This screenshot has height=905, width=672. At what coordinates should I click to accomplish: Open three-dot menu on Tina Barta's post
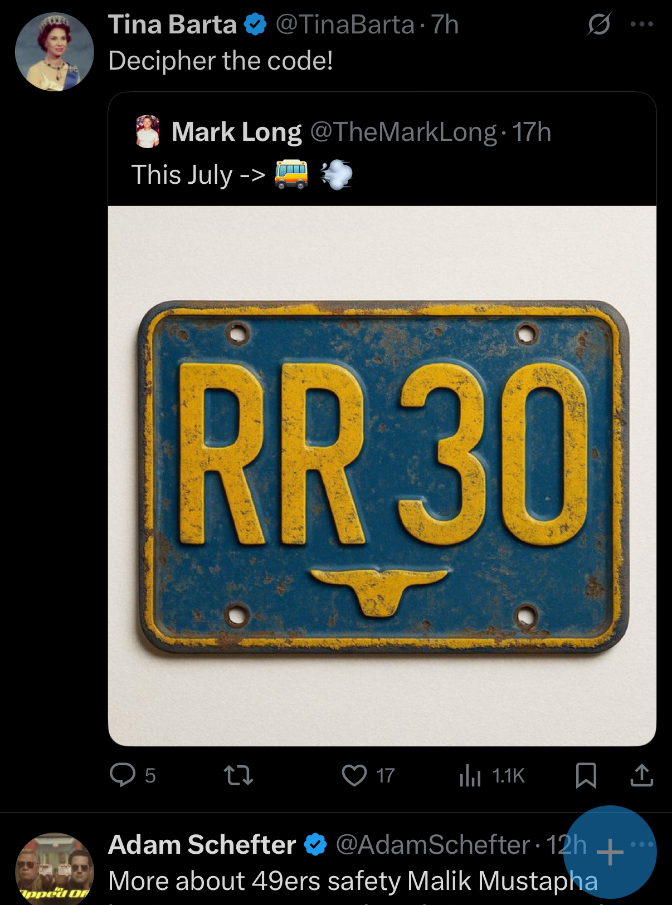[x=642, y=24]
